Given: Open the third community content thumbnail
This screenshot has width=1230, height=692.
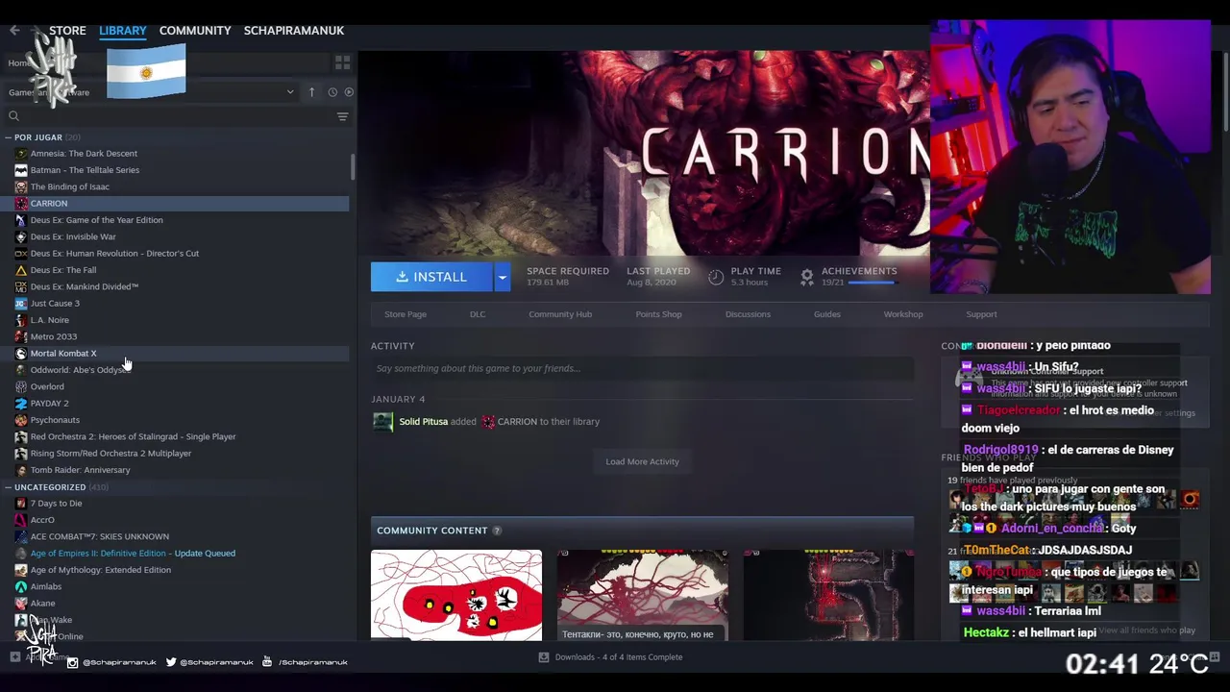Looking at the screenshot, I should point(828,595).
